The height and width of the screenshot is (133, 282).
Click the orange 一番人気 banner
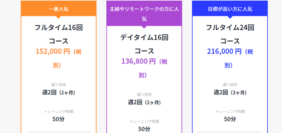[x=59, y=9]
